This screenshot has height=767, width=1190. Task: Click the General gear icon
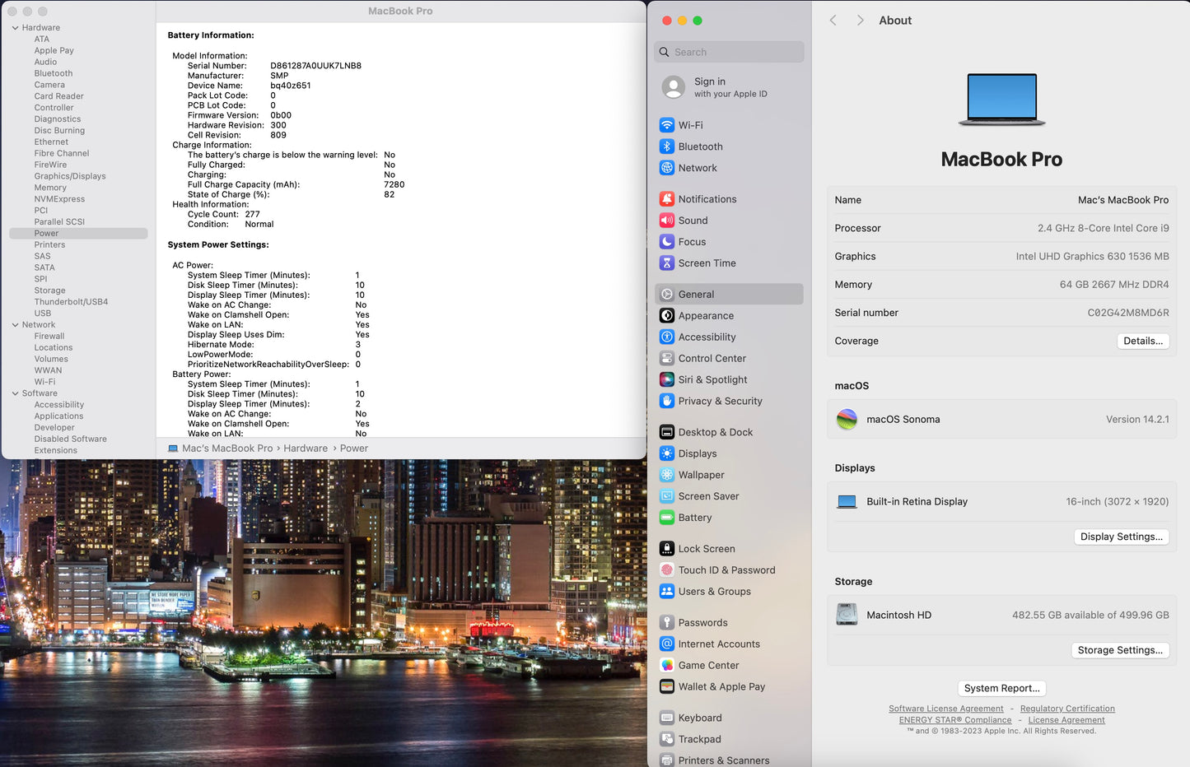coord(667,295)
